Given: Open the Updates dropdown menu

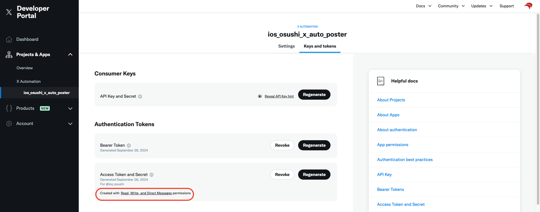Looking at the screenshot, I should [x=482, y=6].
